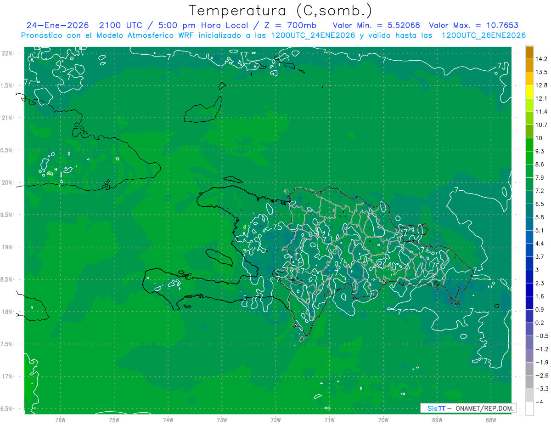Click the '5.1' color scale value
The width and height of the screenshot is (551, 426).
point(540,230)
